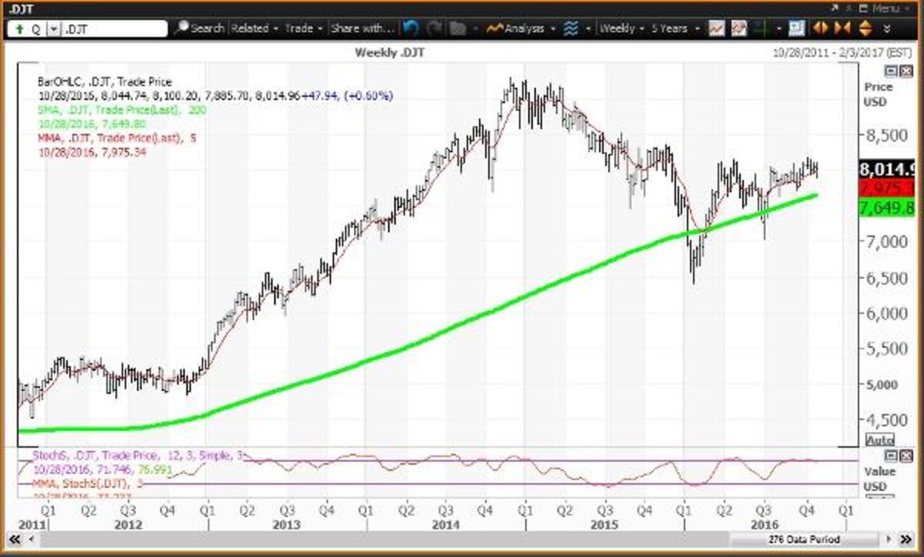Click the pop-out arrow icon in title bar

pos(834,8)
